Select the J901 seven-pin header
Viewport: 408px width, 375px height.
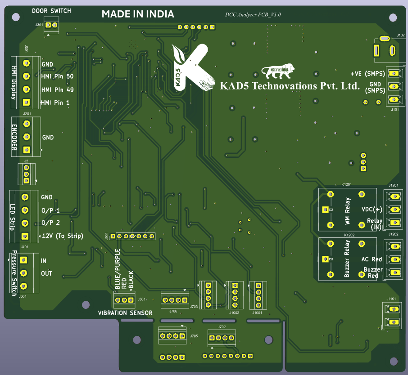[132, 236]
